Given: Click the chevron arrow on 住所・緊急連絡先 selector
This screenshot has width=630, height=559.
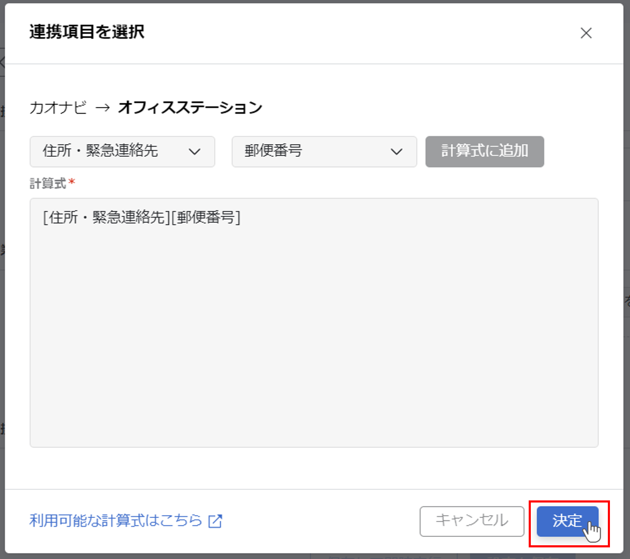Looking at the screenshot, I should [x=195, y=152].
